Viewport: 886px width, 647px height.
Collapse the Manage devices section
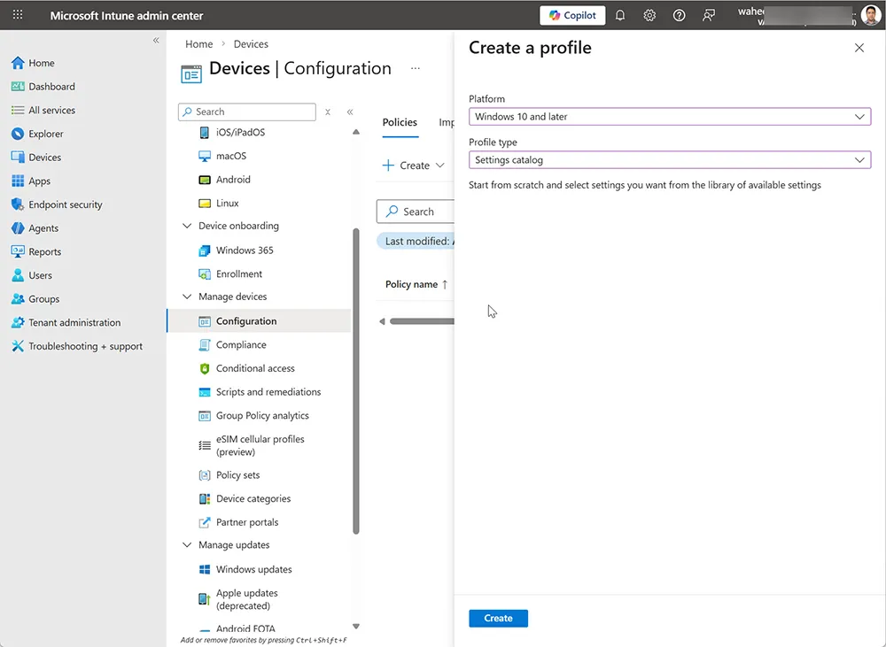(x=186, y=297)
